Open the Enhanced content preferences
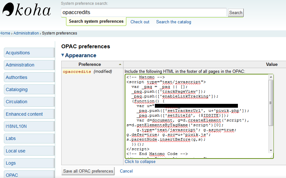Image resolution: width=286 pixels, height=178 pixels. pos(24,114)
